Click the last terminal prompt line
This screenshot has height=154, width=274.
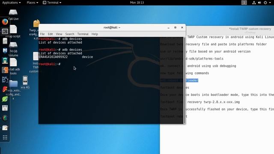[x=50, y=64]
